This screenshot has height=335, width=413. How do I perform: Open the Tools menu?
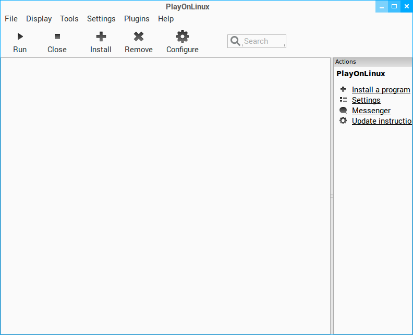[x=69, y=19]
